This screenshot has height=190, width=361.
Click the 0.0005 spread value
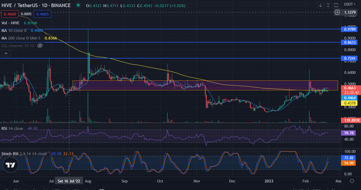click(26, 14)
